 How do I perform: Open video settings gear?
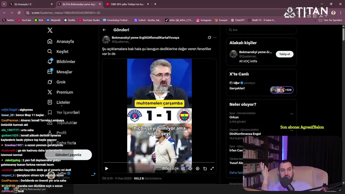(198, 168)
